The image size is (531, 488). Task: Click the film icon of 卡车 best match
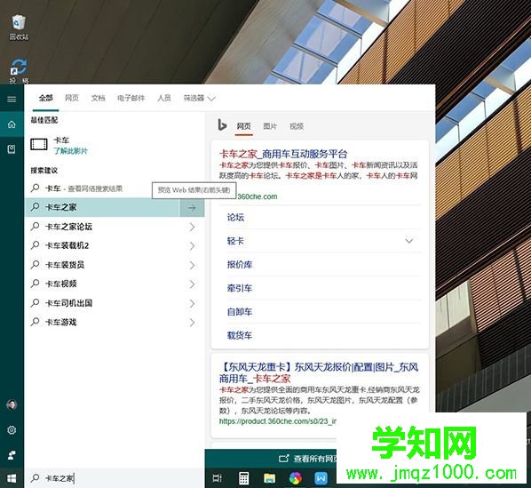[39, 144]
